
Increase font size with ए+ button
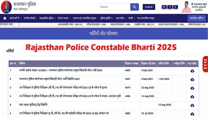point(164,7)
